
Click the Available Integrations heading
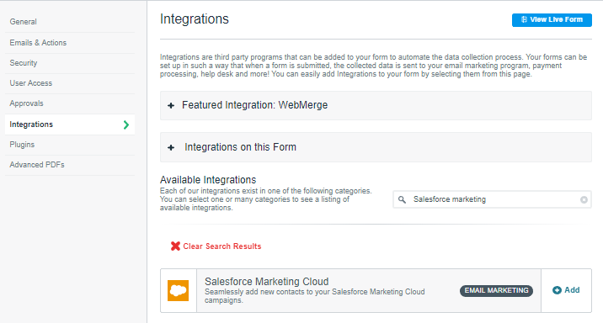point(208,180)
